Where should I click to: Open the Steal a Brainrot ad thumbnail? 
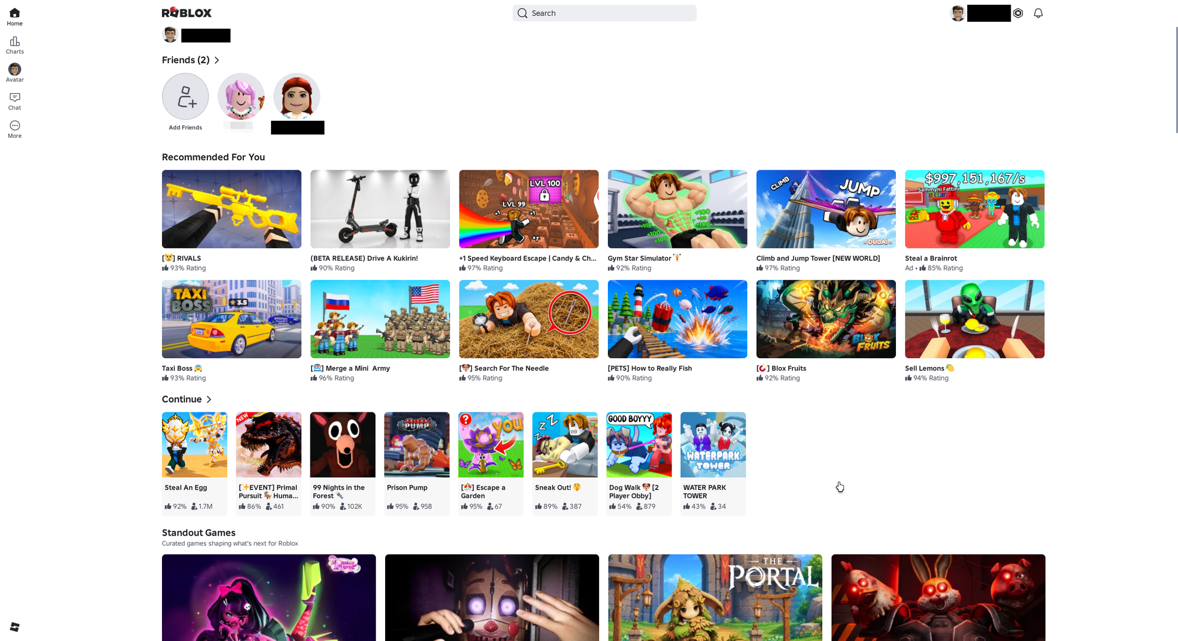(x=975, y=209)
